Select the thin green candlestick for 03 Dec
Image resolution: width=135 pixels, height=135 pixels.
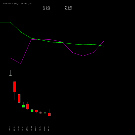[45, 113]
